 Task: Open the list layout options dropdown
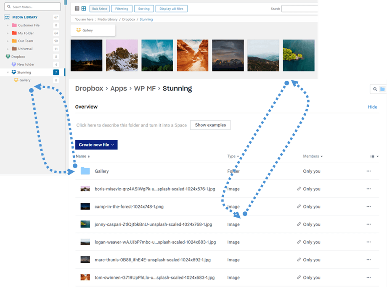click(x=374, y=156)
